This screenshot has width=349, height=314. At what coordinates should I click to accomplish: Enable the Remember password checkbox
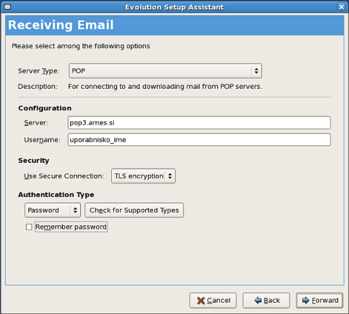pos(29,227)
